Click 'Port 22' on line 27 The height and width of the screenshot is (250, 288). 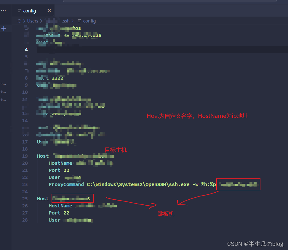tap(59, 213)
